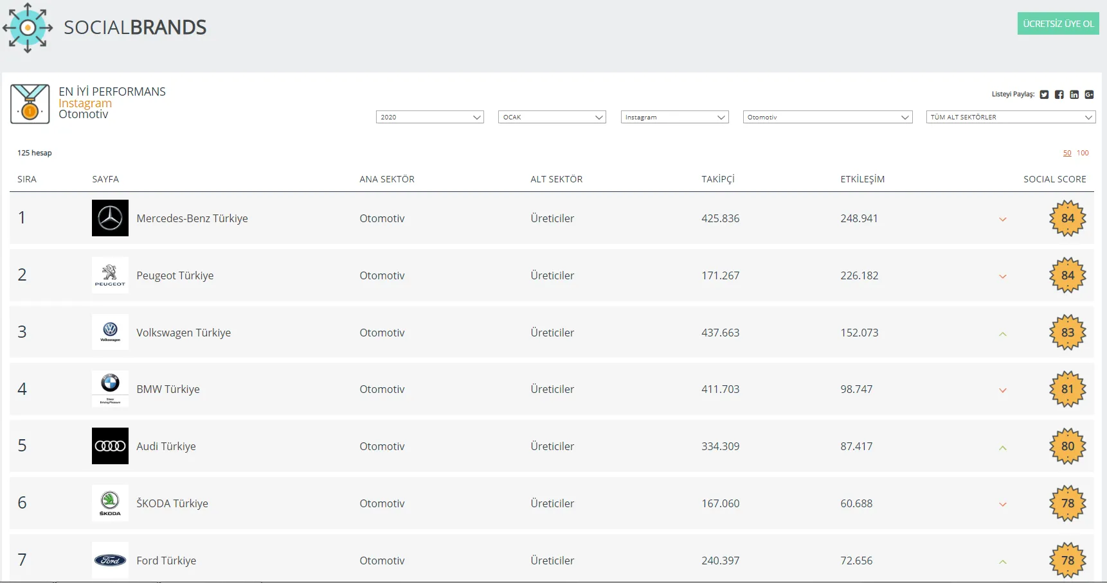Viewport: 1107px width, 583px height.
Task: Share the list on Twitter
Action: 1044,94
